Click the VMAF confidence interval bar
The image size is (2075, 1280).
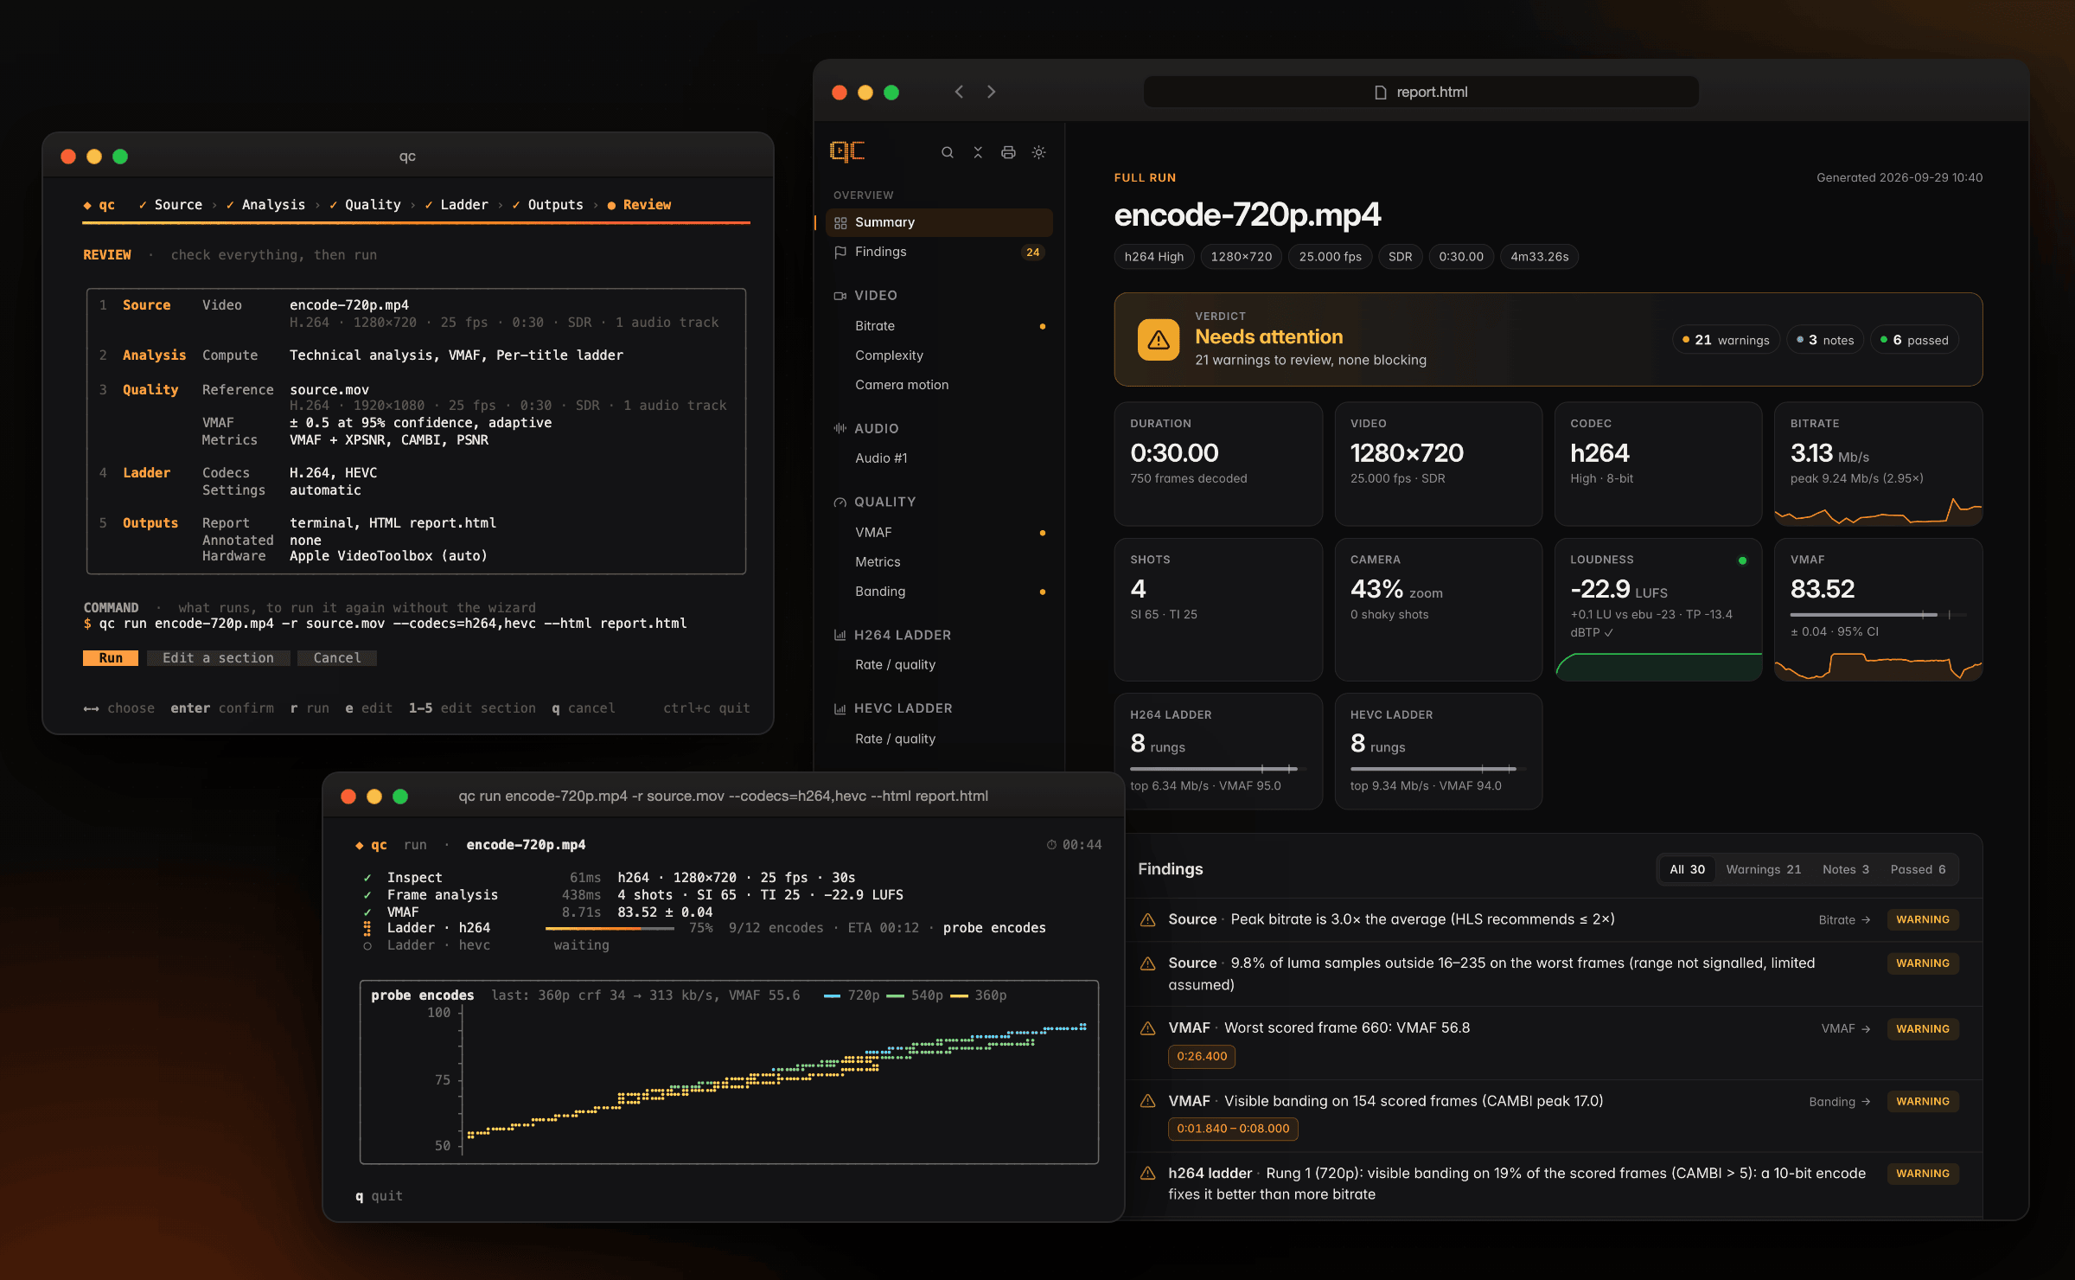pyautogui.click(x=1878, y=615)
